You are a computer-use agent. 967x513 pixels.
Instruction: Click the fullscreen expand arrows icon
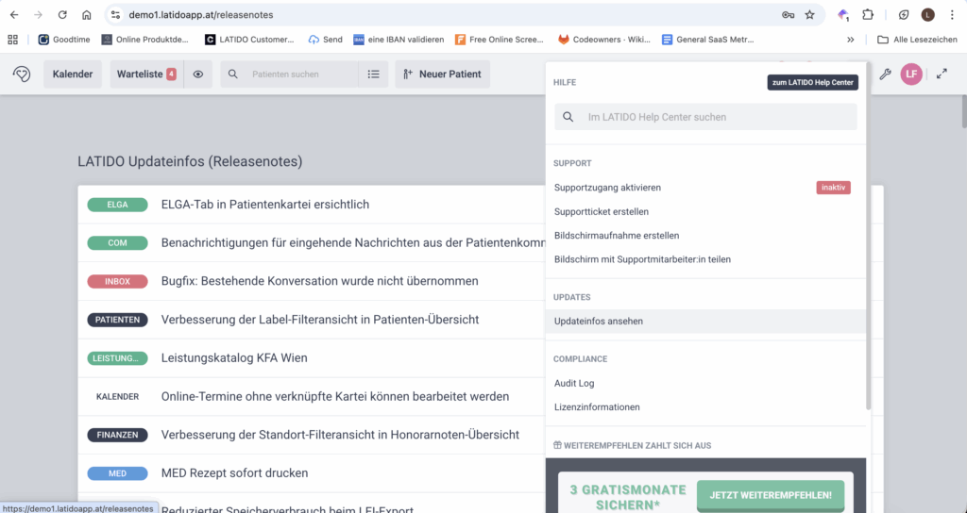(x=942, y=74)
